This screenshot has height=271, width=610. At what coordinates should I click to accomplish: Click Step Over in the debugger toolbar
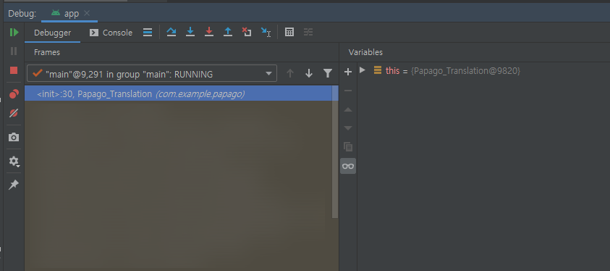pos(171,33)
